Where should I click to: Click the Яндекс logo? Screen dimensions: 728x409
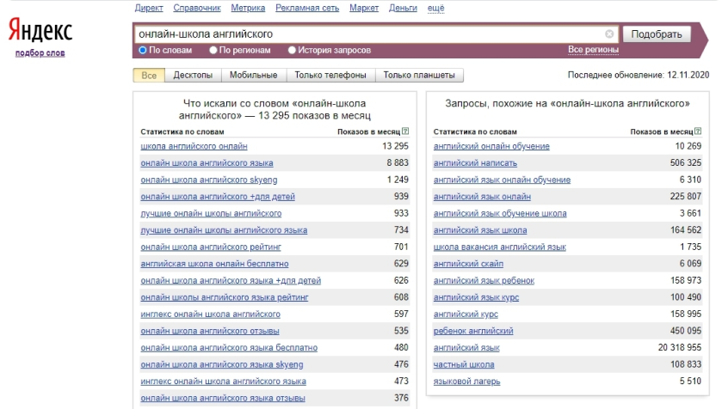pyautogui.click(x=40, y=30)
